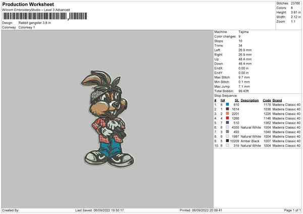
Task: Select the width value '2.12 in'
Action: click(295, 17)
